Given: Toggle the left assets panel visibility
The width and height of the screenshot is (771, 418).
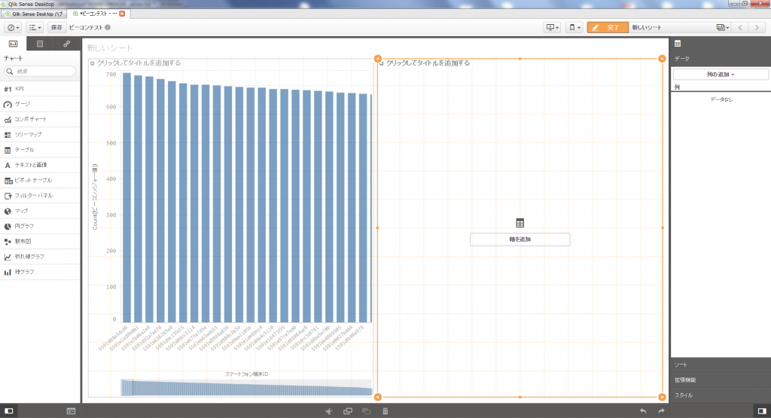Looking at the screenshot, I should (x=9, y=411).
